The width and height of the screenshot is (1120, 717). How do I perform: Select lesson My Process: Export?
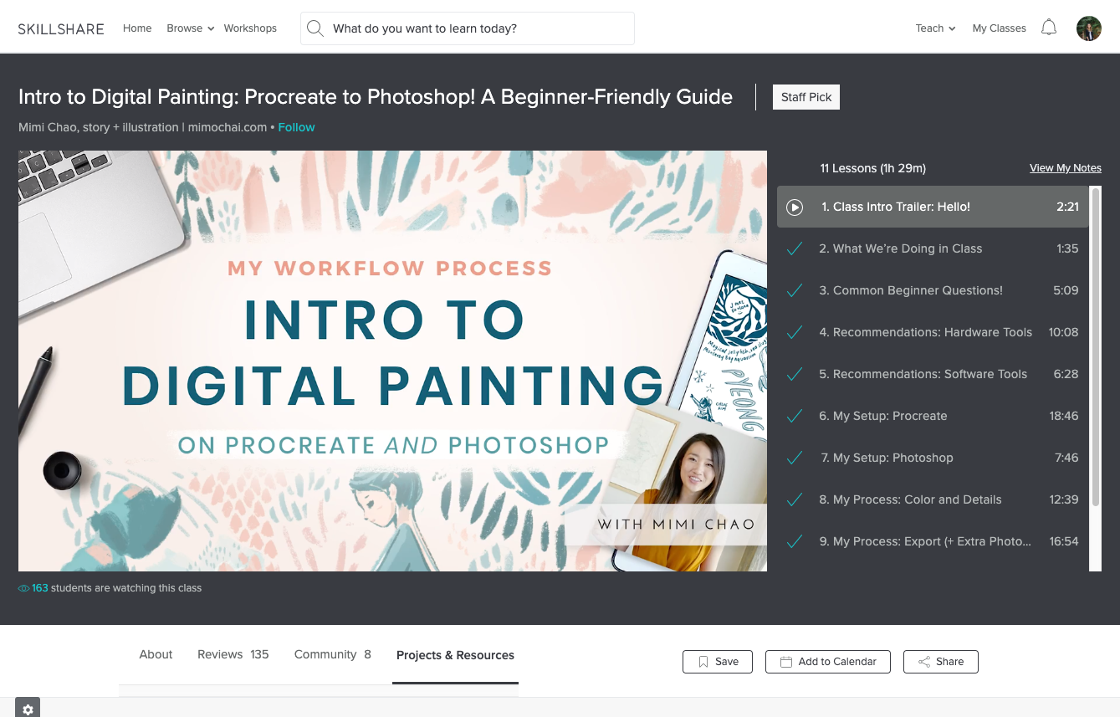pos(933,541)
